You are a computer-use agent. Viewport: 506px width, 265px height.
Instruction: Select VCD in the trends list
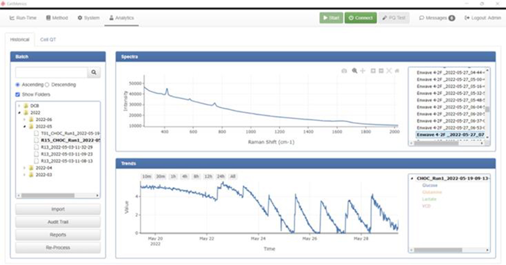426,206
